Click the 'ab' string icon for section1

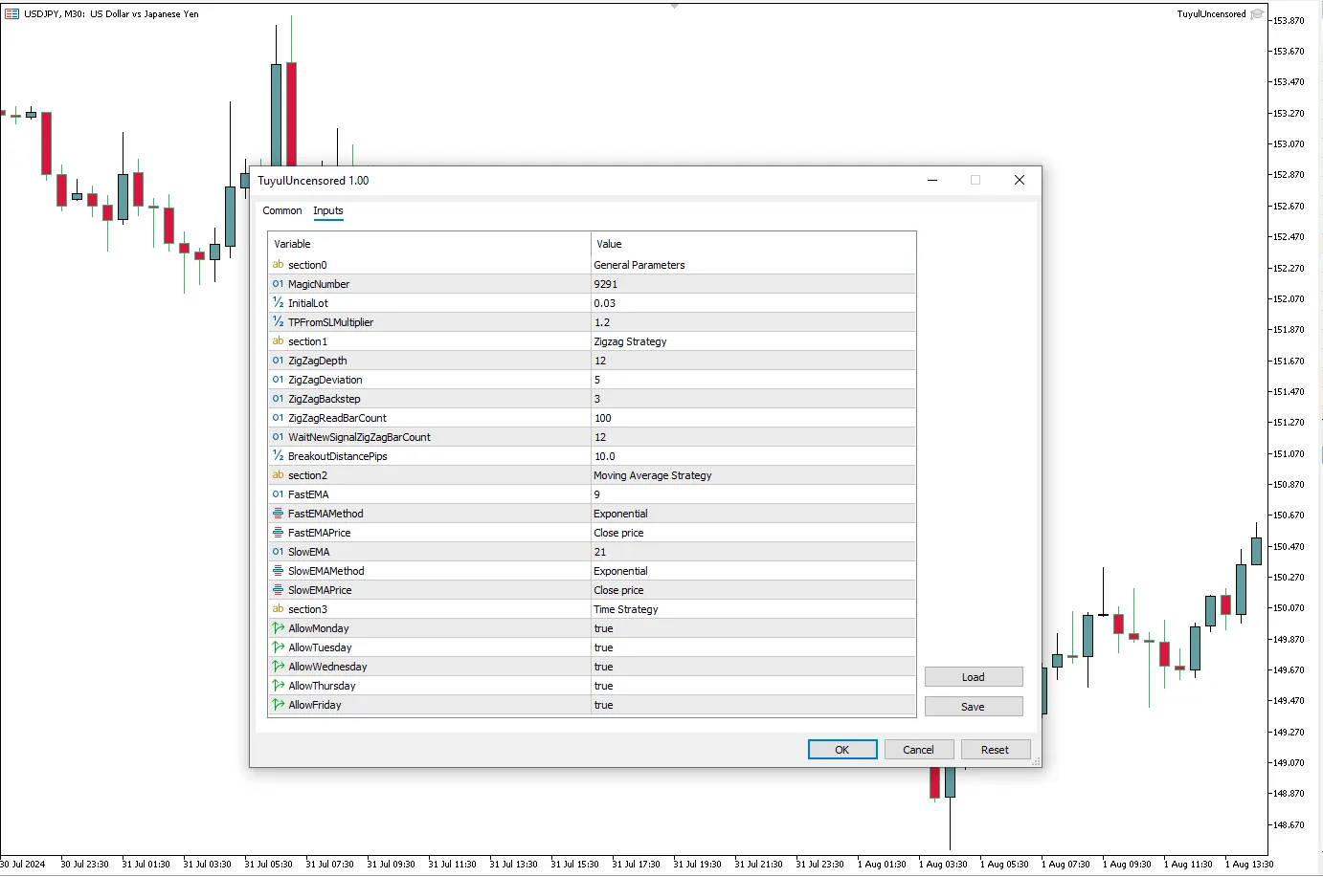tap(278, 341)
